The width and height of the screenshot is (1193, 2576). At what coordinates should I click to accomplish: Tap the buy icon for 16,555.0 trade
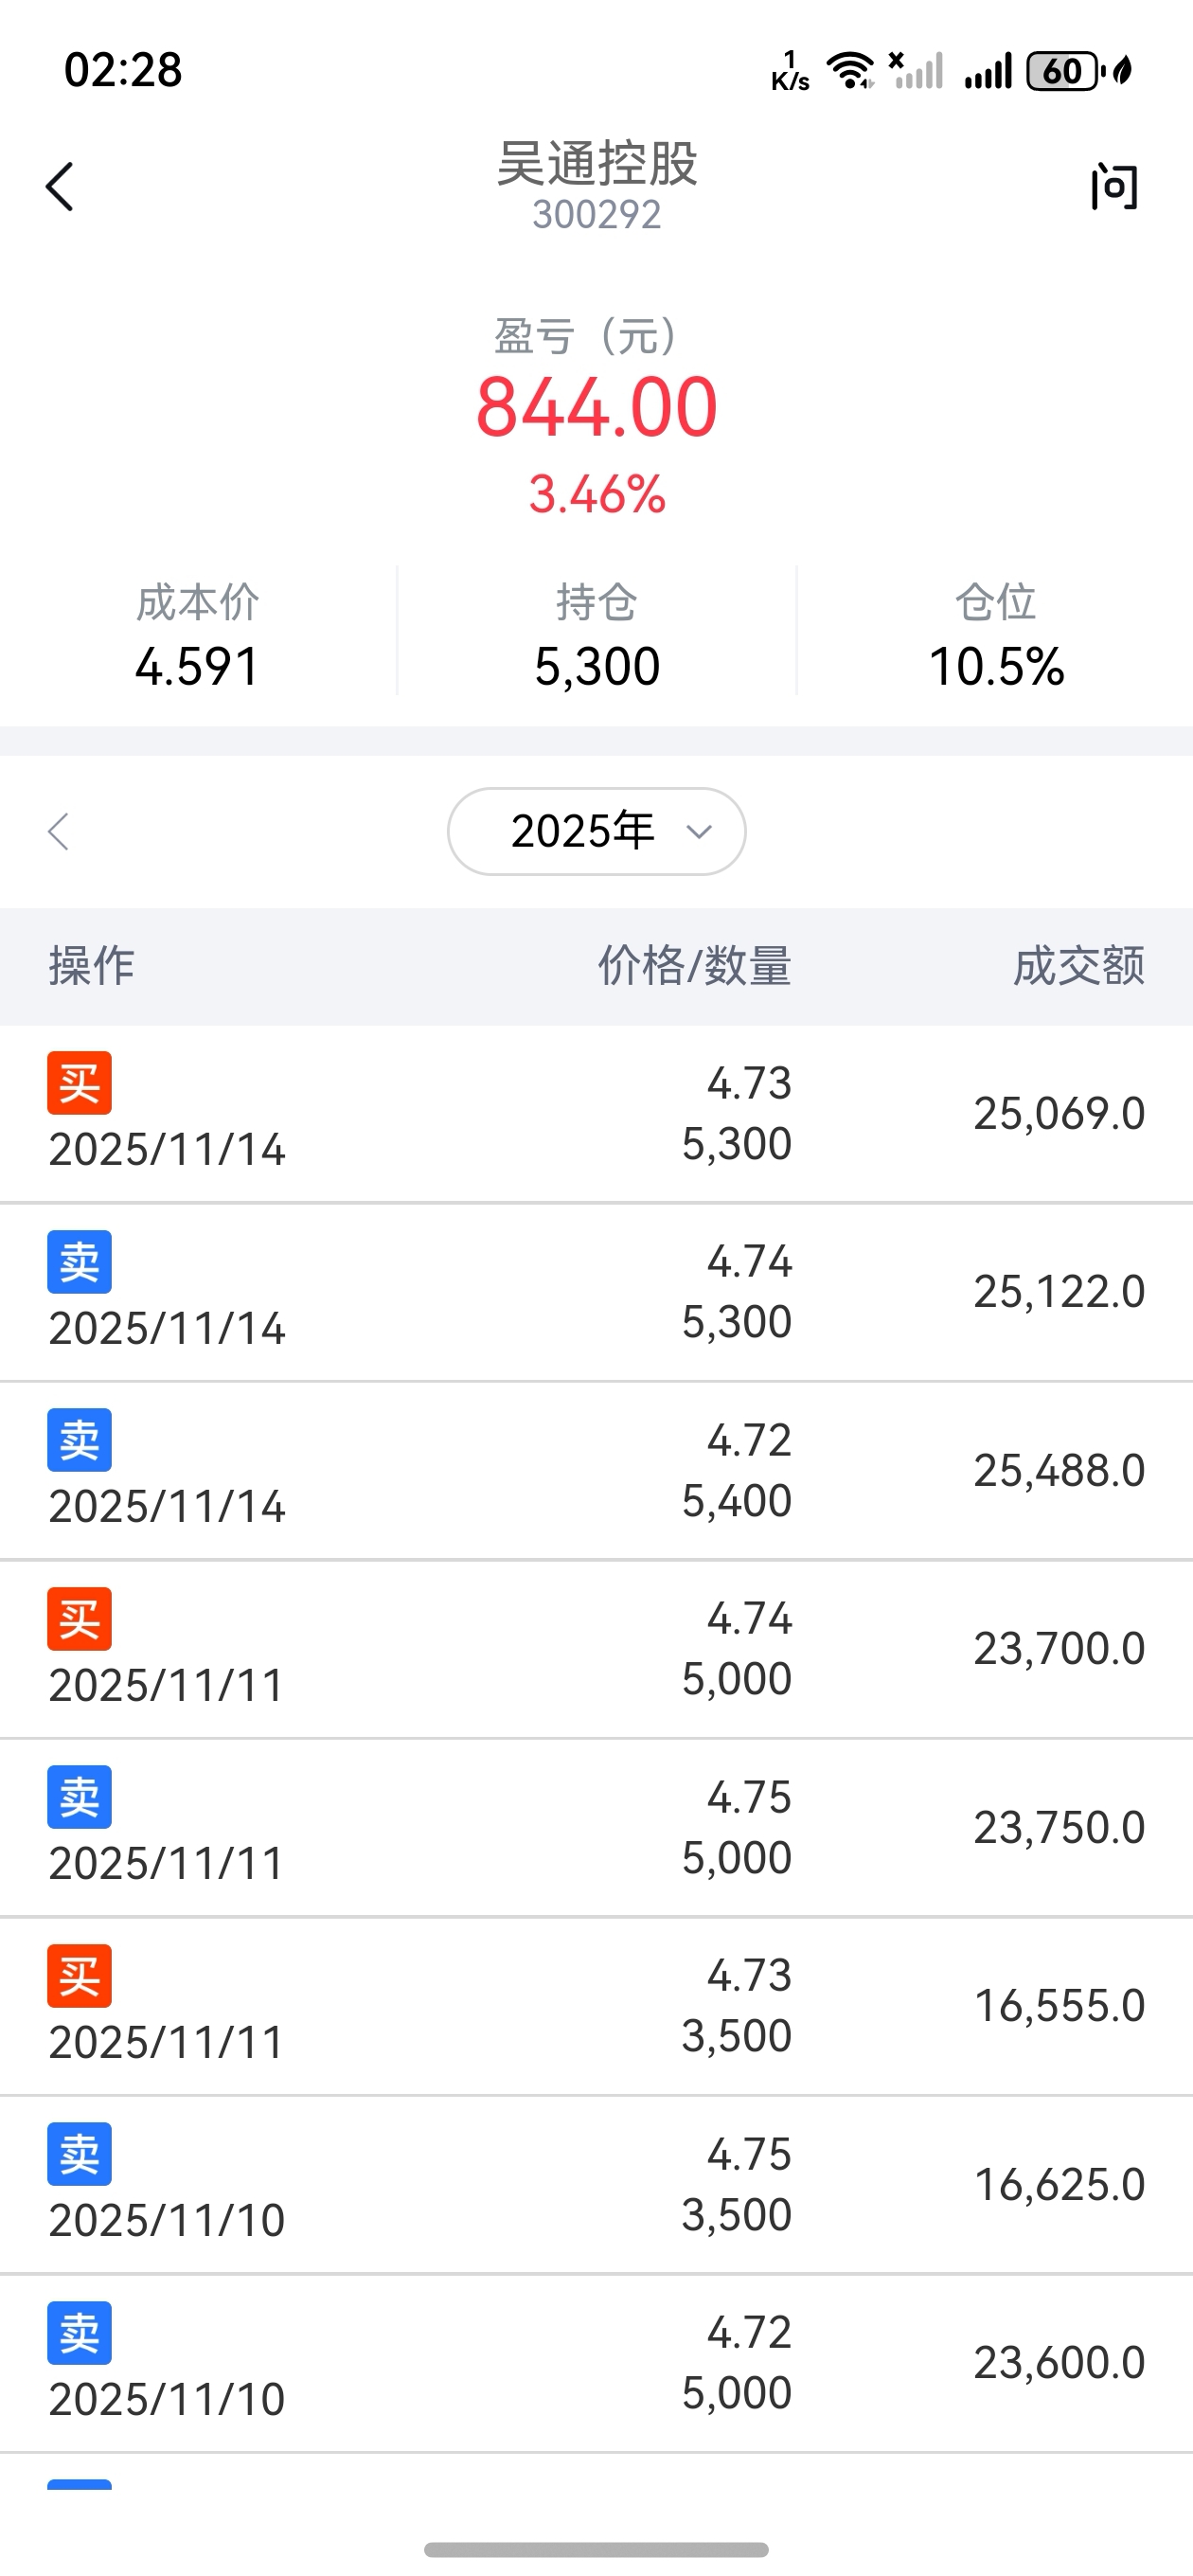tap(79, 1976)
